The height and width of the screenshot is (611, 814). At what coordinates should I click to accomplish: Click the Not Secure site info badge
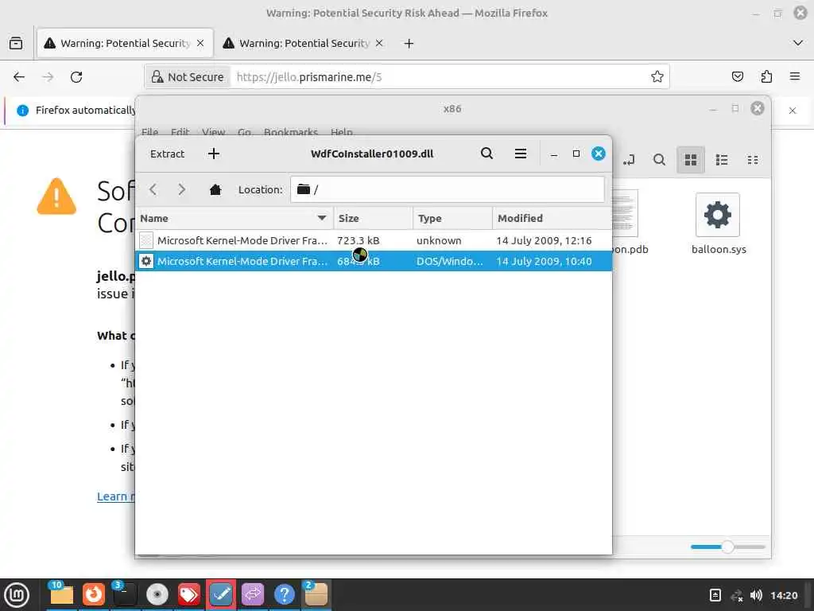pos(187,77)
